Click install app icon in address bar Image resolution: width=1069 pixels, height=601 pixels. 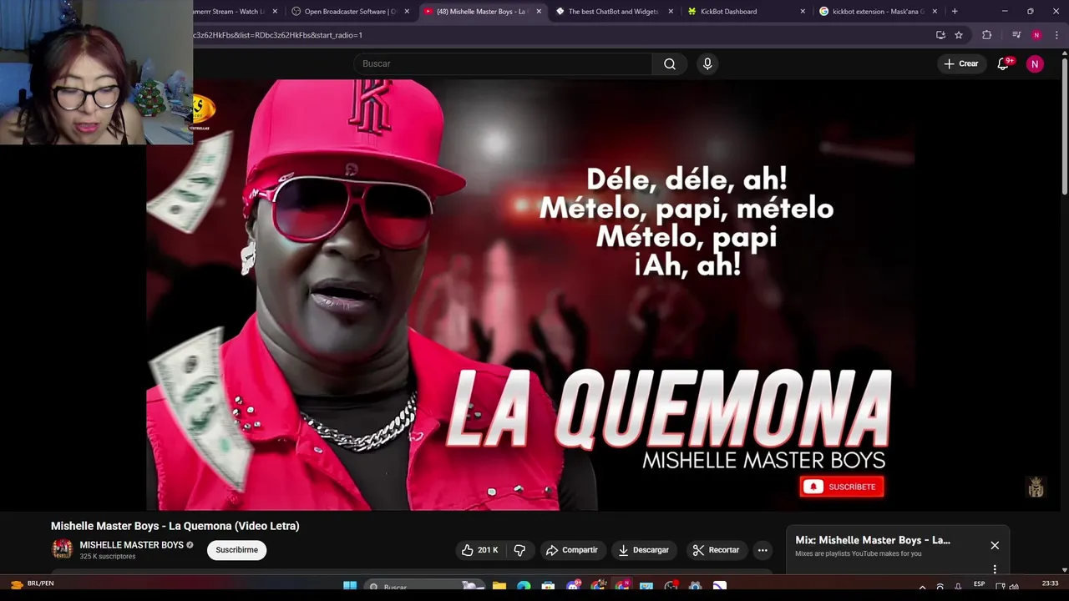940,35
